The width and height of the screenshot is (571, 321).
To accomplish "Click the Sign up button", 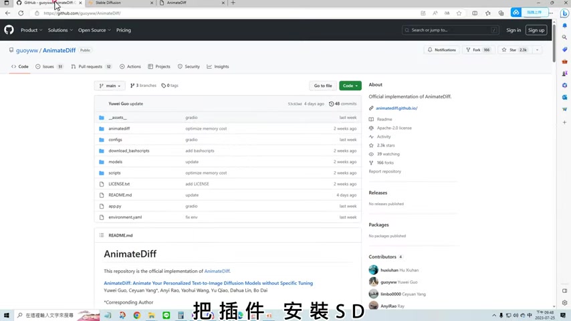I will click(536, 30).
